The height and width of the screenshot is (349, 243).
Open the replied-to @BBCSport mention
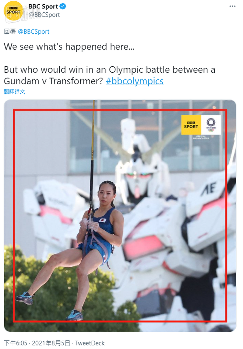(x=33, y=32)
